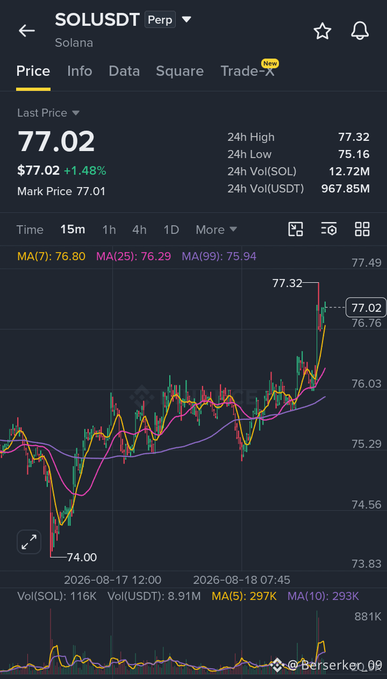Tap the 881K volume axis label

(x=368, y=617)
